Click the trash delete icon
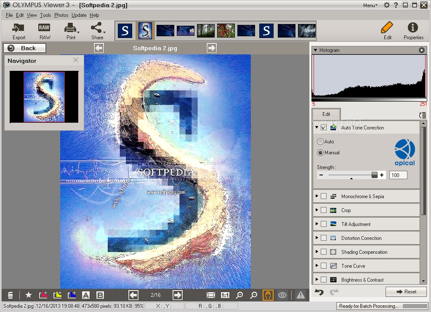This screenshot has width=431, height=312. (x=11, y=295)
